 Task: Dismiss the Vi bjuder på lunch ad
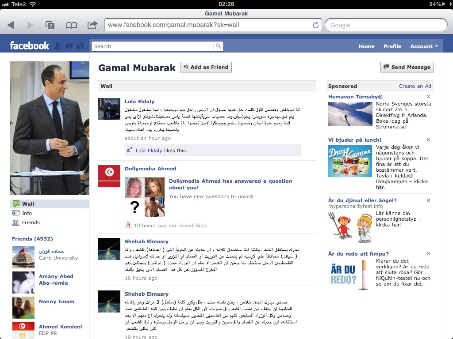pyautogui.click(x=428, y=140)
